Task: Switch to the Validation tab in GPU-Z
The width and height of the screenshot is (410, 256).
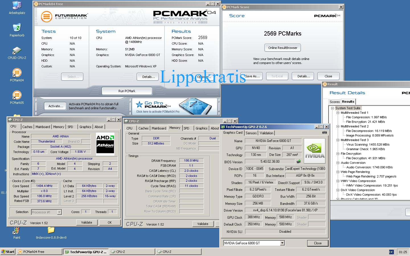Action: (x=266, y=133)
